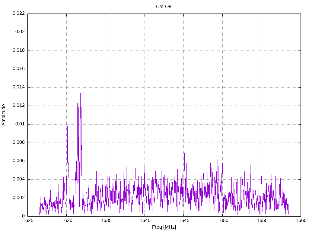Image resolution: width=309 pixels, height=231 pixels.
Task: Click the 0.016 y-axis tick label
Action: tap(19, 69)
